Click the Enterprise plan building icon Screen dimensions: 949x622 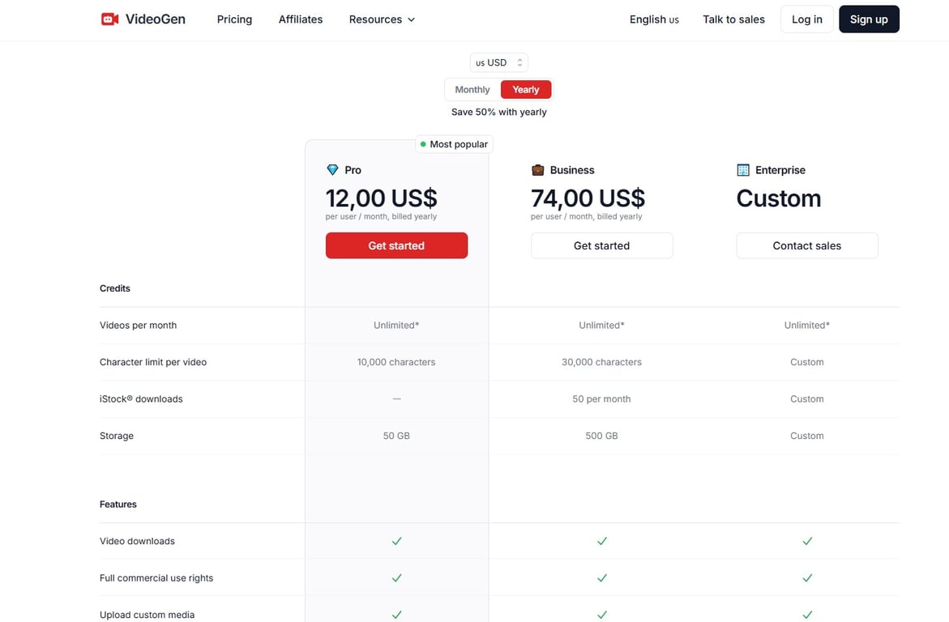pos(742,170)
